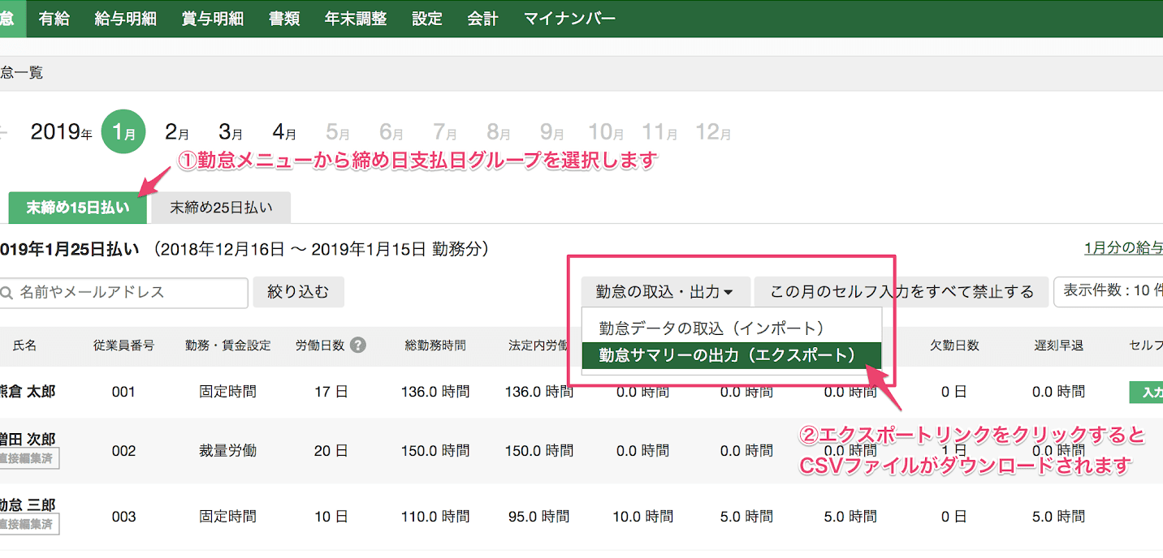Viewport: 1163px width, 558px height.
Task: Open the 有給 menu
Action: click(54, 19)
